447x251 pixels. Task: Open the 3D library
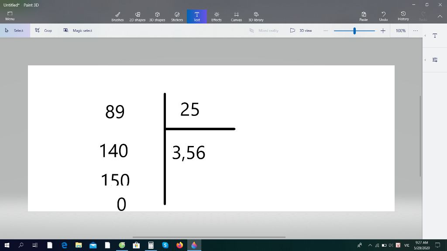256,17
